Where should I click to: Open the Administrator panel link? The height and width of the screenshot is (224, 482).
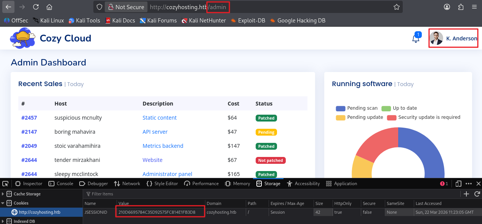[x=167, y=174]
